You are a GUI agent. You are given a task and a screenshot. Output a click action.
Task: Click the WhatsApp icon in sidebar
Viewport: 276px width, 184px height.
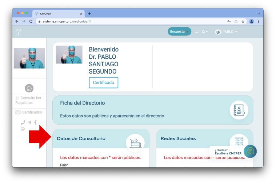coord(23,129)
